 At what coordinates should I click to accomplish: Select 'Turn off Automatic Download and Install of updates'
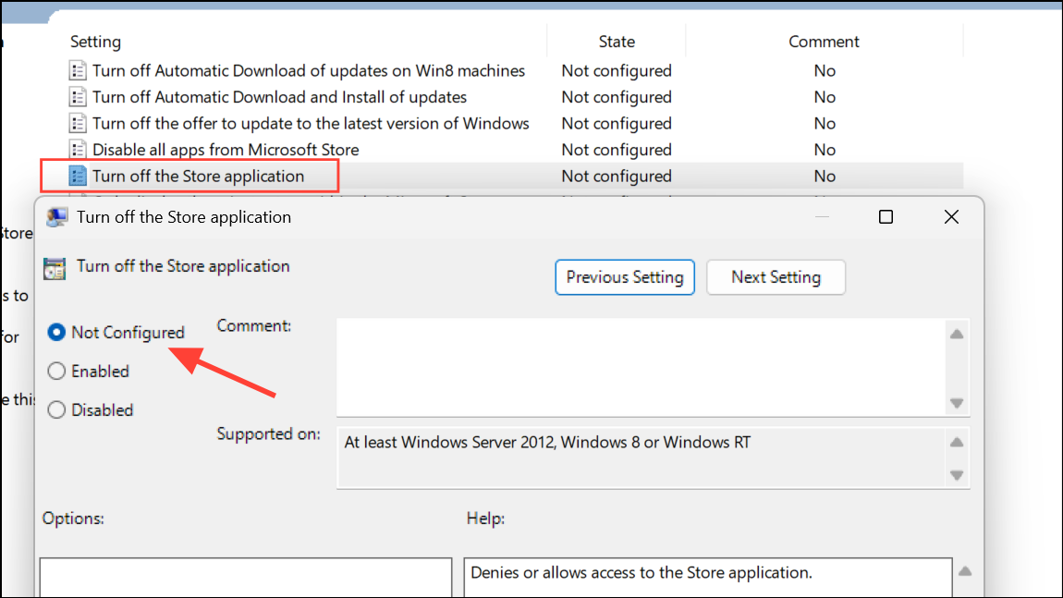(x=279, y=97)
